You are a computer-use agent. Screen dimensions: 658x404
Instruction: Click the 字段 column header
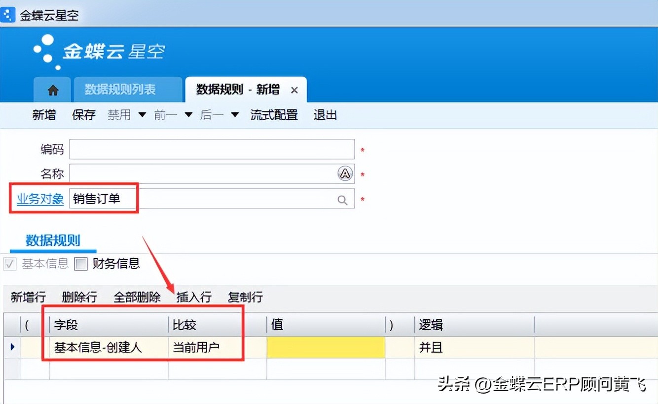click(109, 325)
